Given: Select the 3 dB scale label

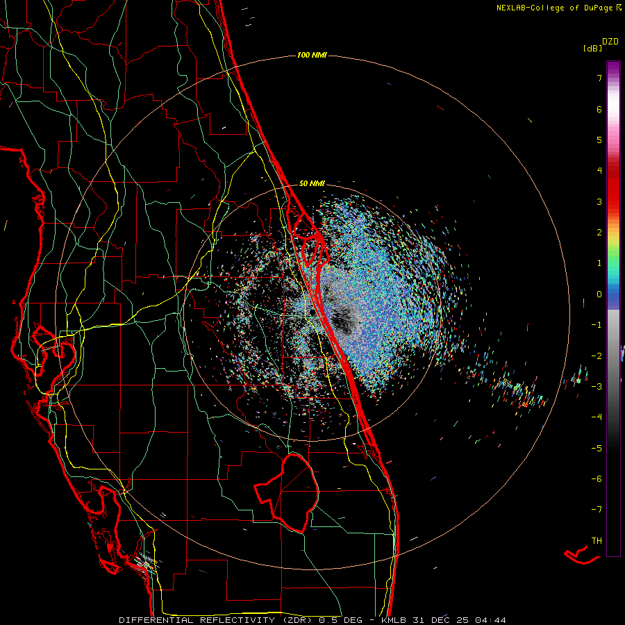Looking at the screenshot, I should [x=599, y=201].
